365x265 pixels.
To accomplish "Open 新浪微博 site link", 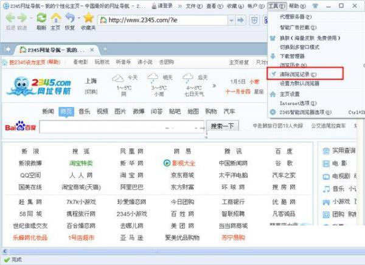I will pyautogui.click(x=30, y=163).
